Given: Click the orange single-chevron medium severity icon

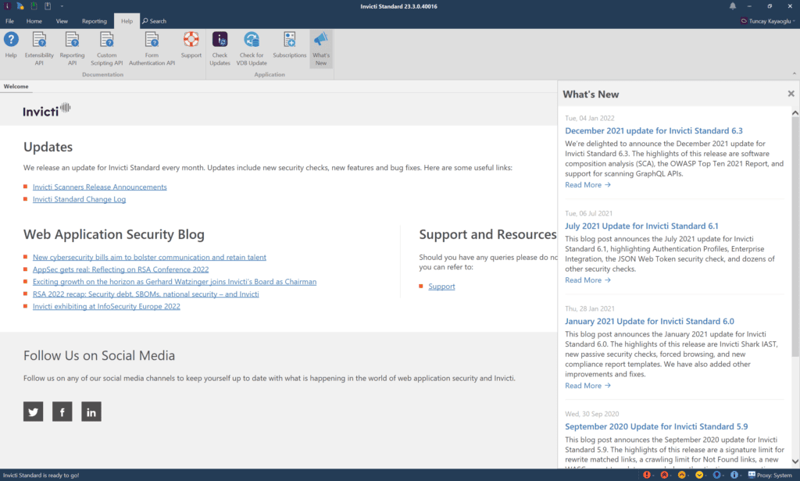Looking at the screenshot, I should (681, 475).
